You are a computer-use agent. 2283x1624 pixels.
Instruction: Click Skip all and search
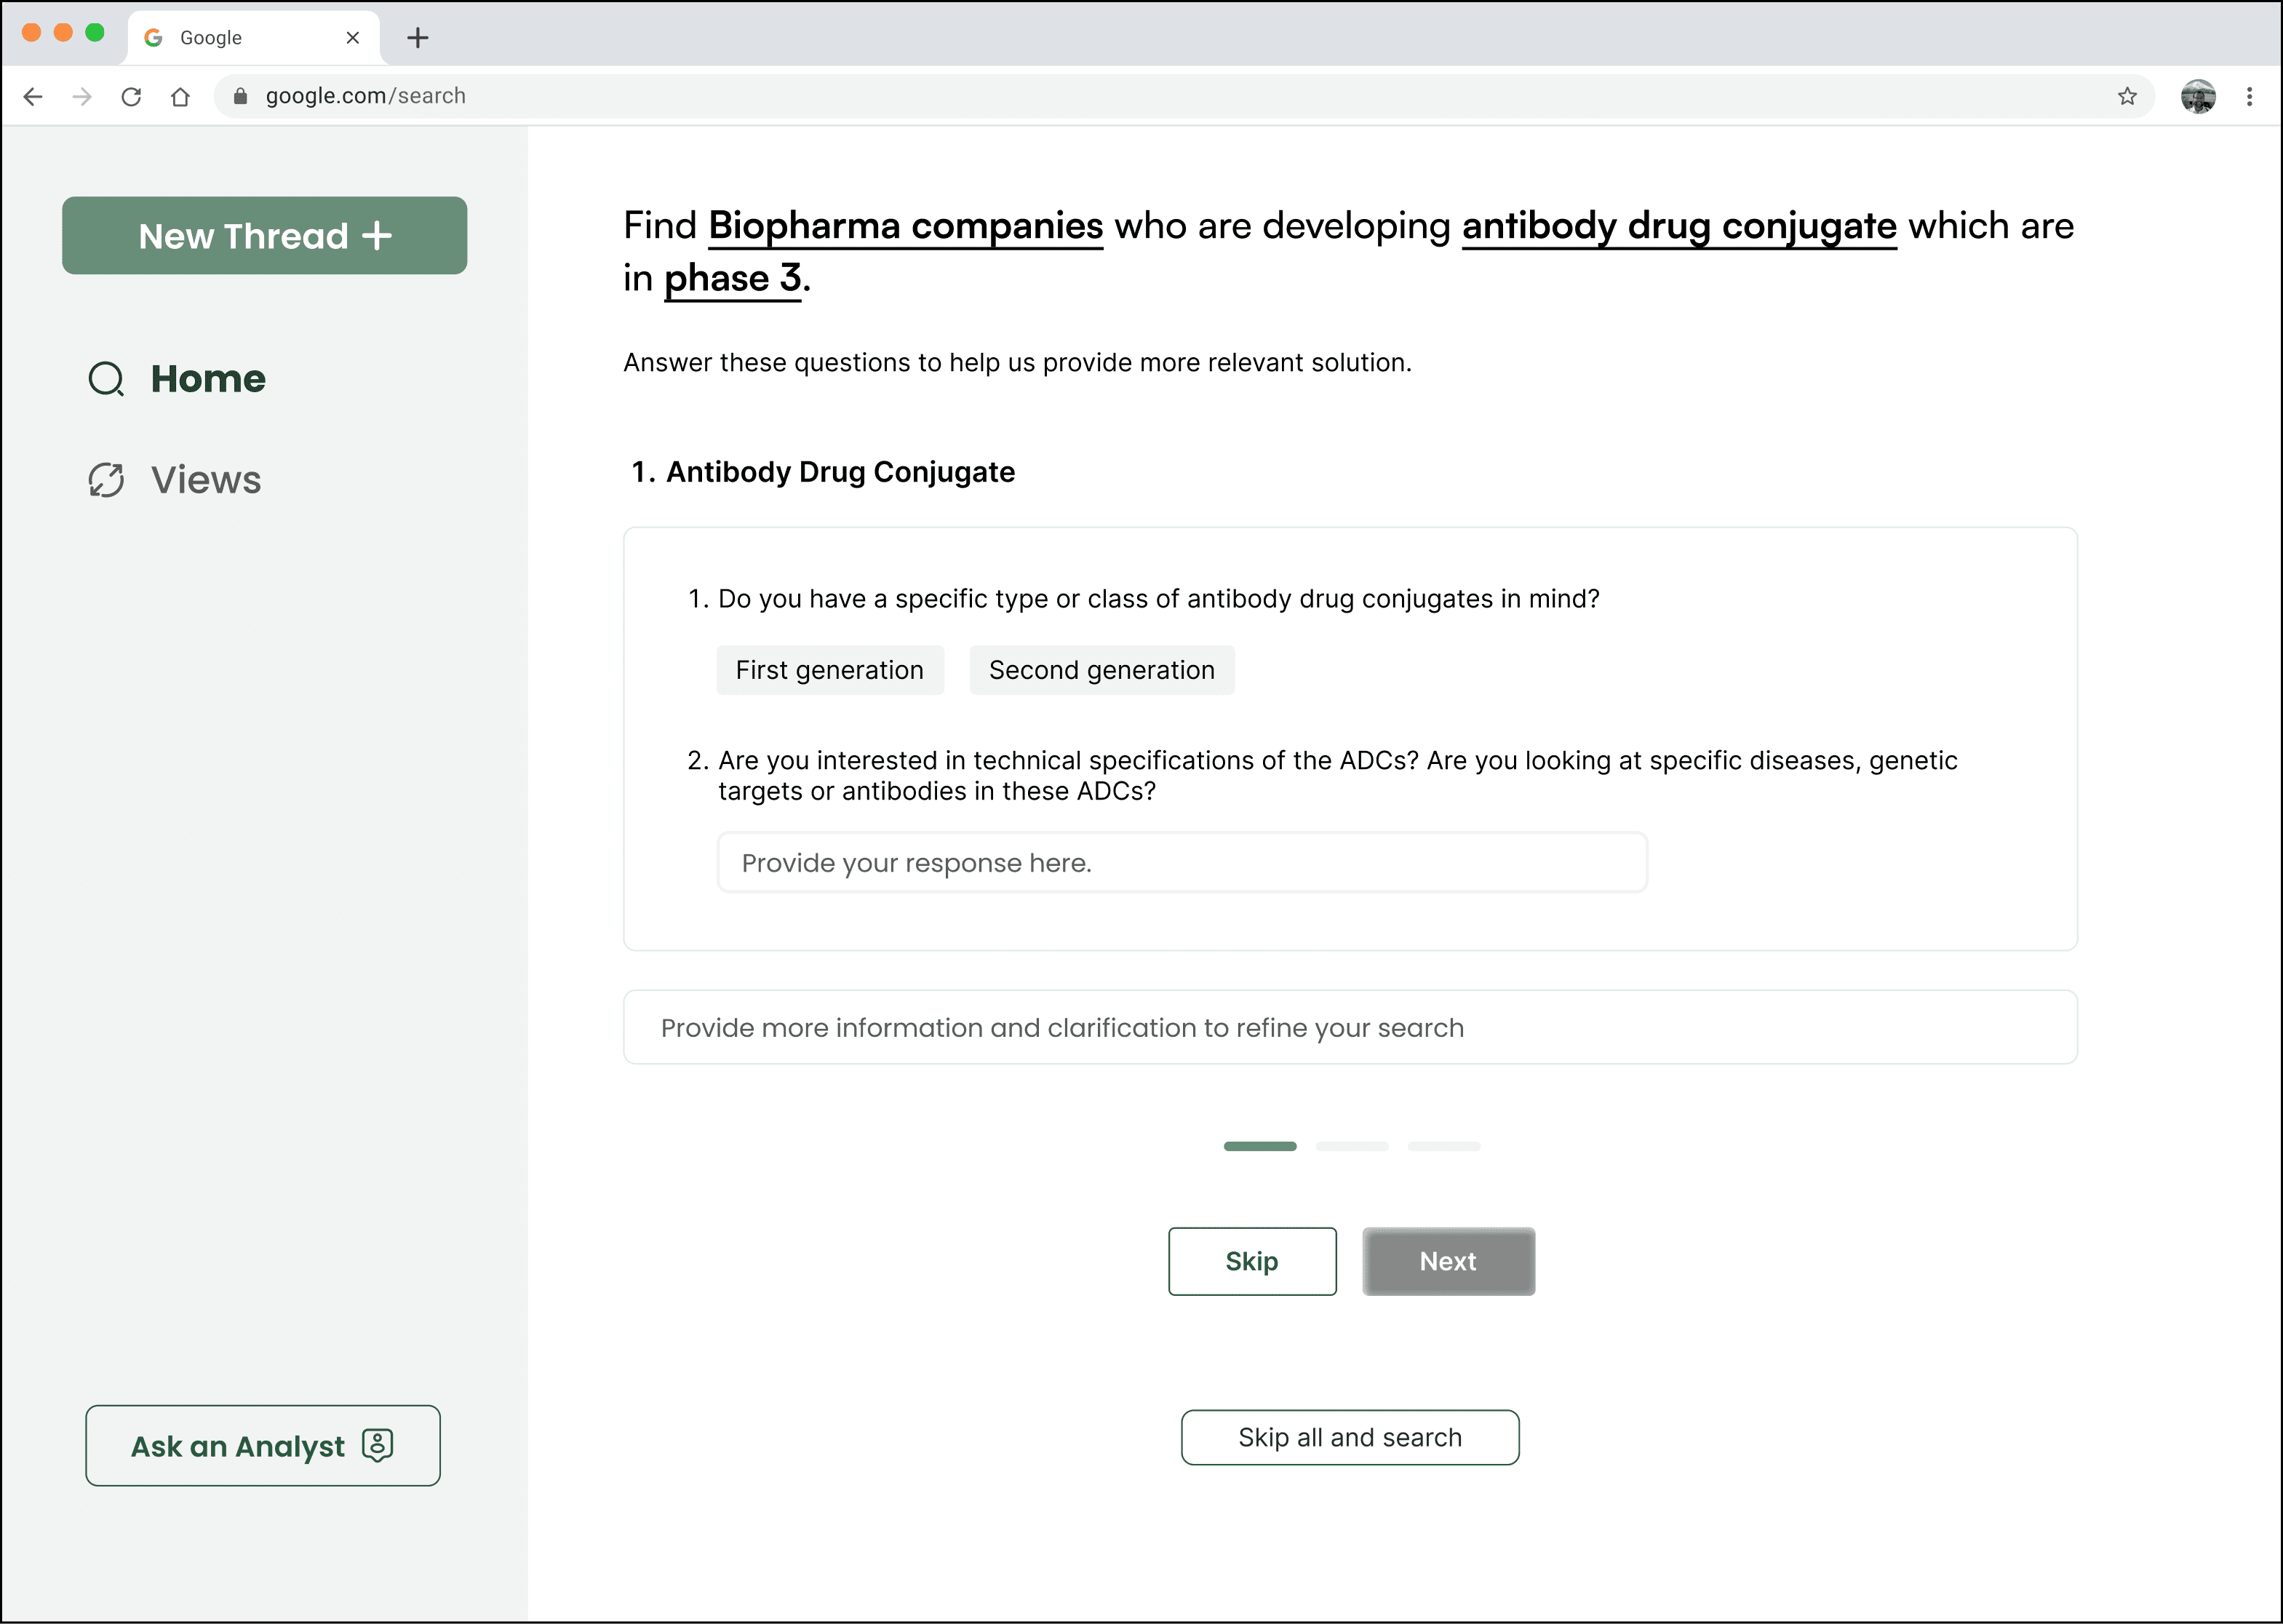pyautogui.click(x=1349, y=1437)
